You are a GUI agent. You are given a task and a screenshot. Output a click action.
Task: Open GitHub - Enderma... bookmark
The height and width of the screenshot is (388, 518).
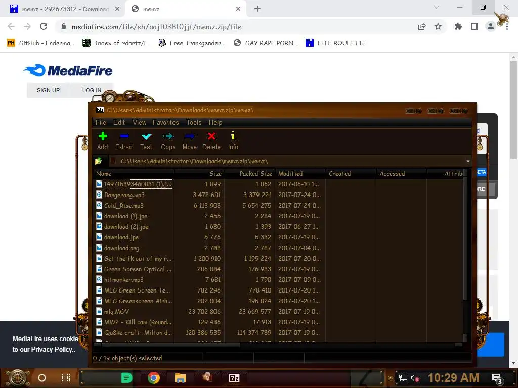(40, 43)
